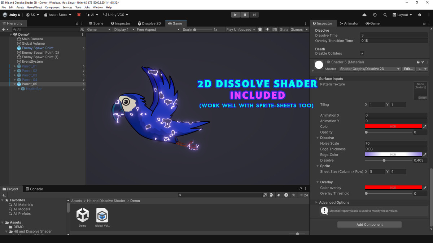Click the Project panel plus create button
This screenshot has height=243, width=433.
click(x=4, y=195)
